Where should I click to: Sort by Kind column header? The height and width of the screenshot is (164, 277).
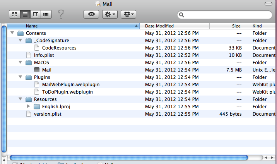click(261, 26)
